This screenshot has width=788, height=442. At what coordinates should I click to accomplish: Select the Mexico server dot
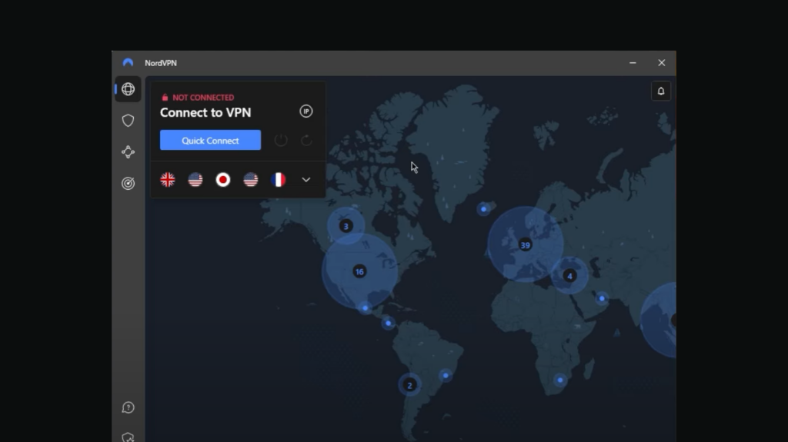pyautogui.click(x=366, y=308)
